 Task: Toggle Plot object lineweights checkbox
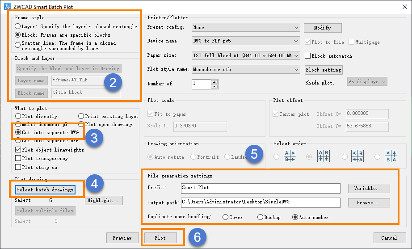click(18, 150)
